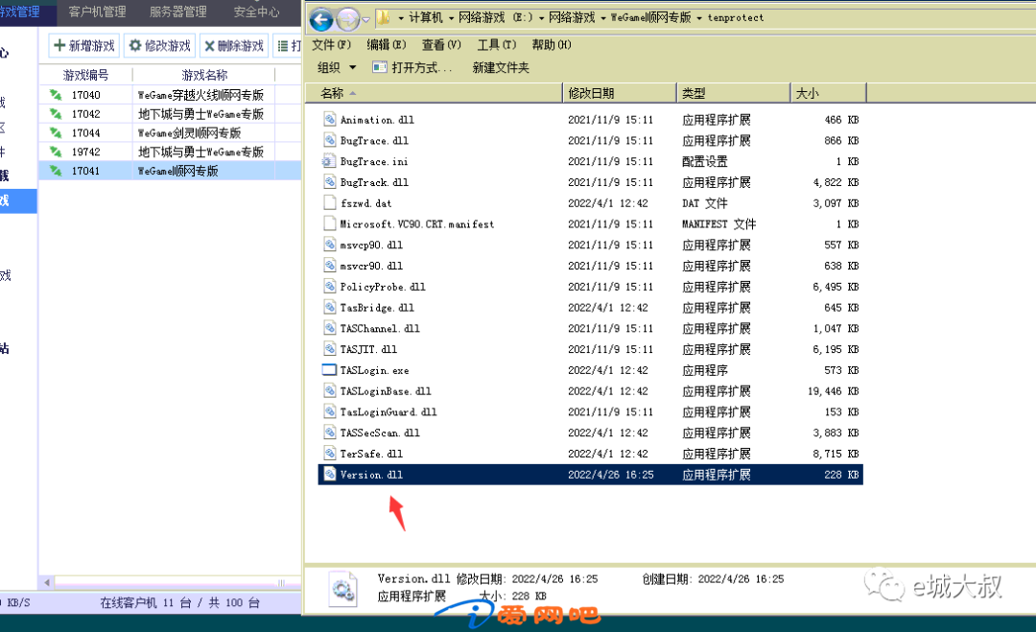1036x632 pixels.
Task: Open the 文件(F) menu
Action: (x=331, y=45)
